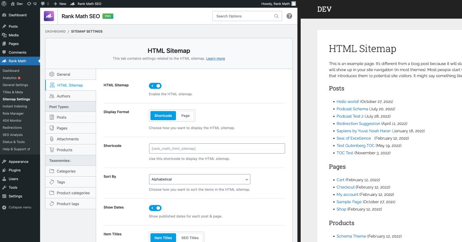Open Redirections submenu item
This screenshot has height=242, width=462.
click(x=12, y=128)
